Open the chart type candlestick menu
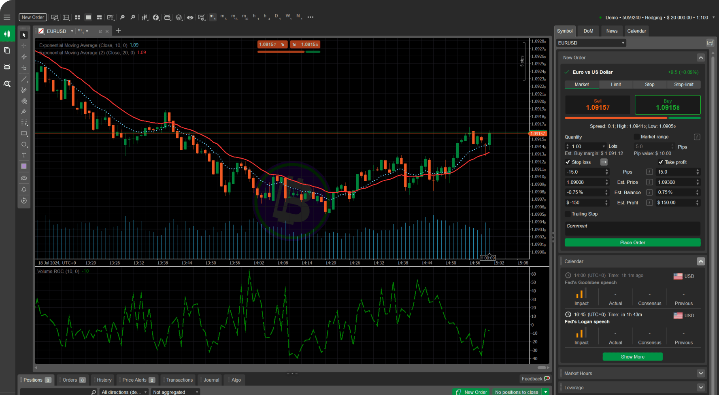The image size is (719, 395). pyautogui.click(x=145, y=17)
